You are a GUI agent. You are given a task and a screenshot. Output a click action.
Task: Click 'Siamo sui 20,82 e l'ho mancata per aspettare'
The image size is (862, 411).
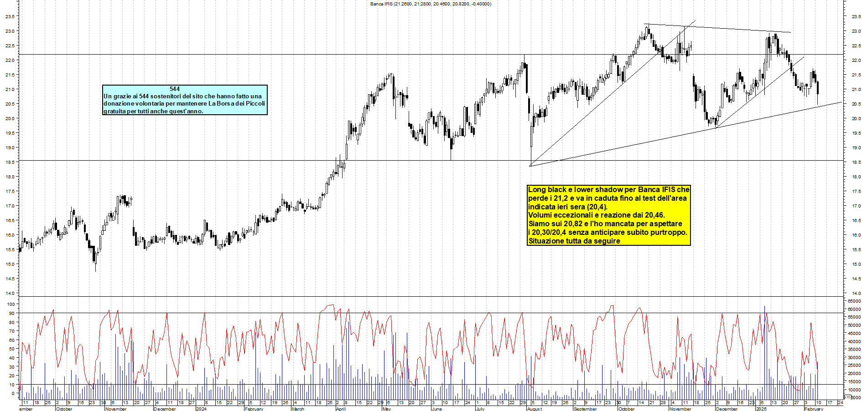coord(605,223)
